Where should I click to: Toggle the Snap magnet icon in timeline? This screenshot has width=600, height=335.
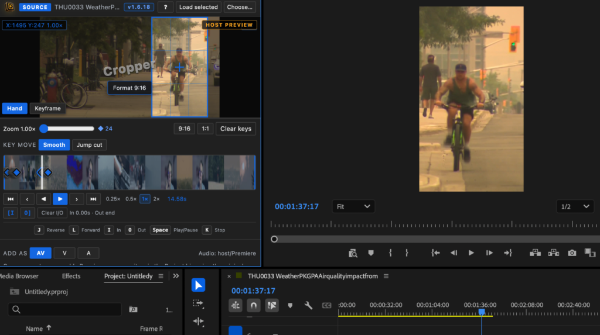[253, 305]
